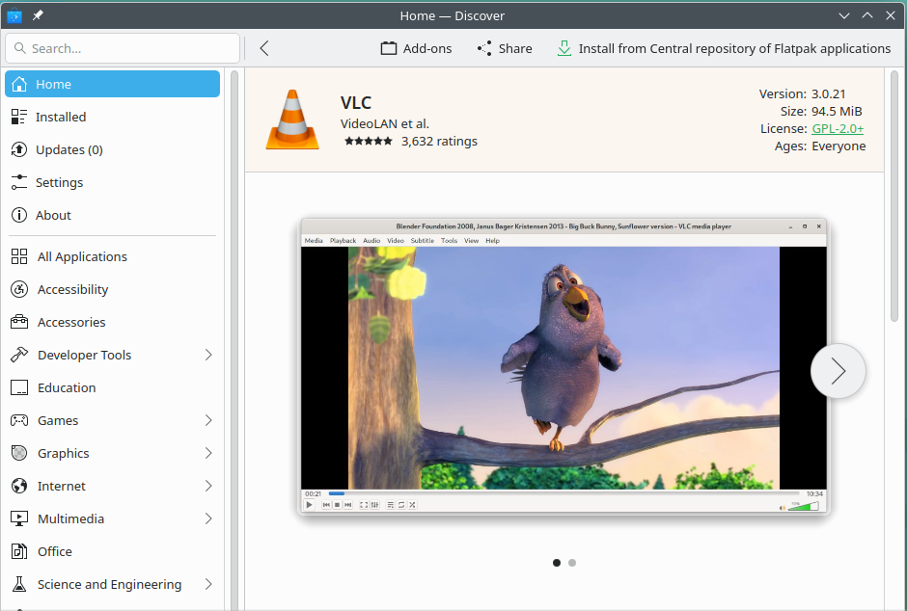The image size is (907, 611).
Task: Open the GPL-2.0+ license link
Action: tap(838, 129)
